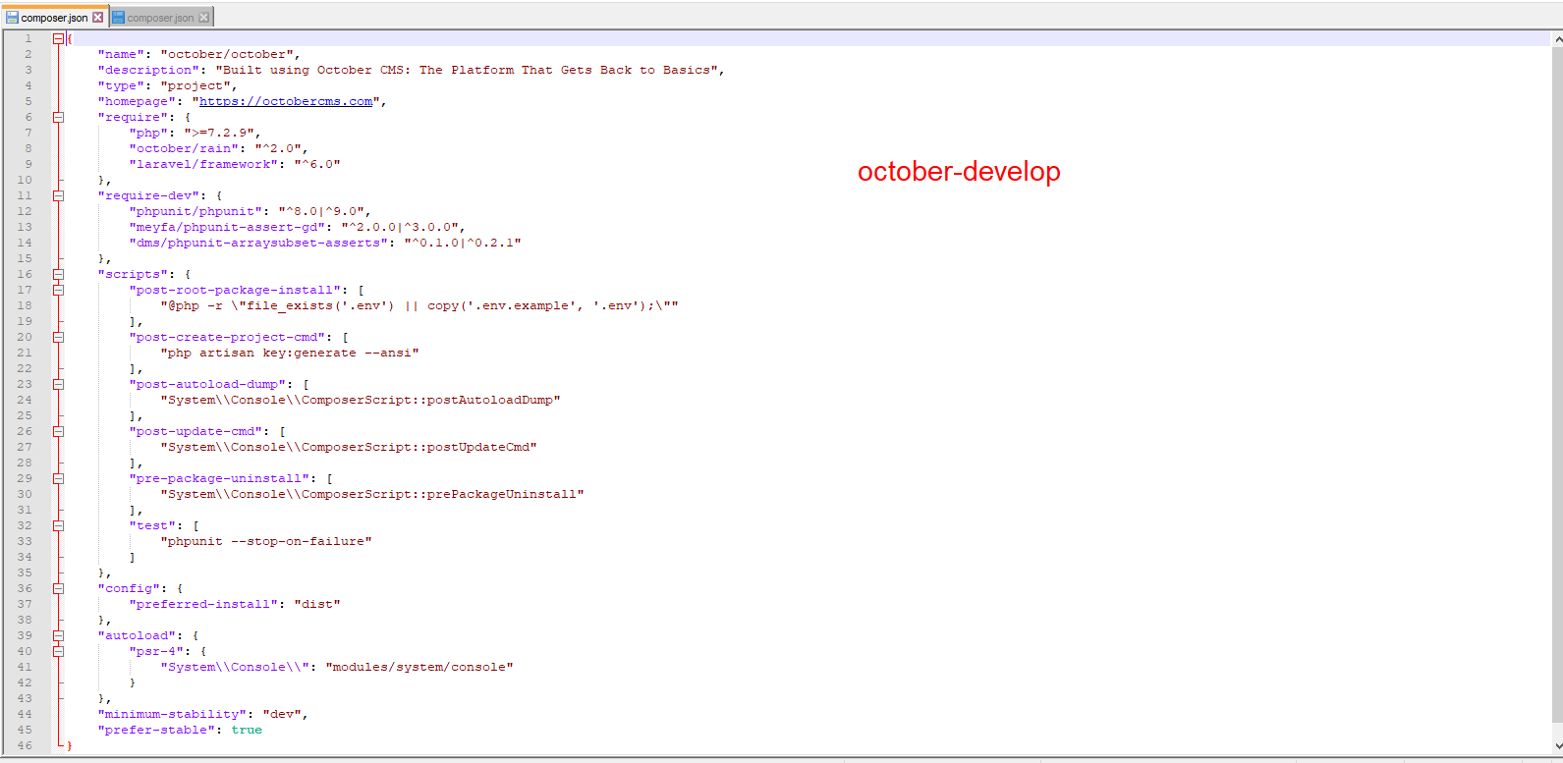The width and height of the screenshot is (1563, 763).
Task: Click the scrollbar down arrow
Action: (x=1557, y=746)
